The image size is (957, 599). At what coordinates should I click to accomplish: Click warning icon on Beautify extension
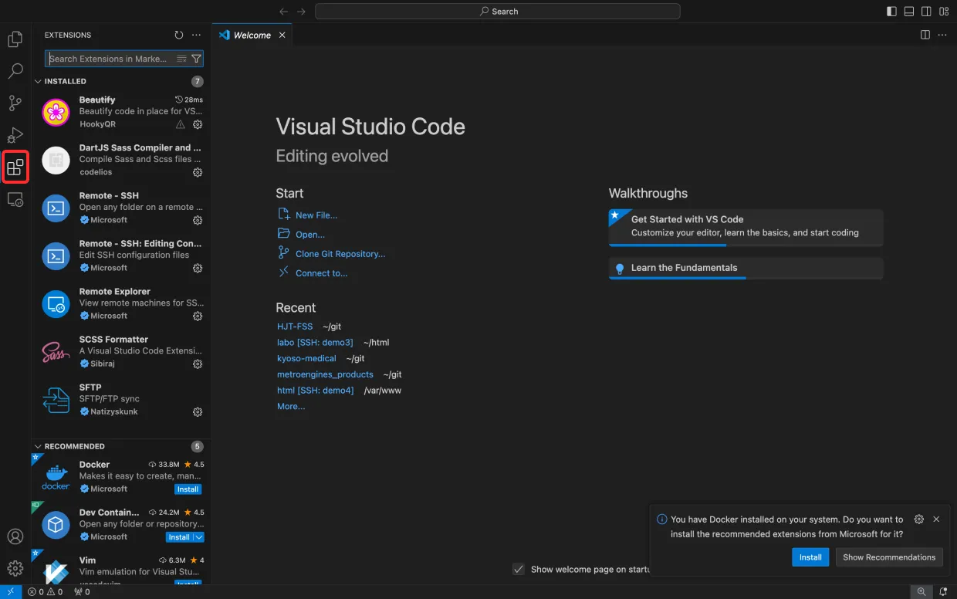click(x=181, y=124)
